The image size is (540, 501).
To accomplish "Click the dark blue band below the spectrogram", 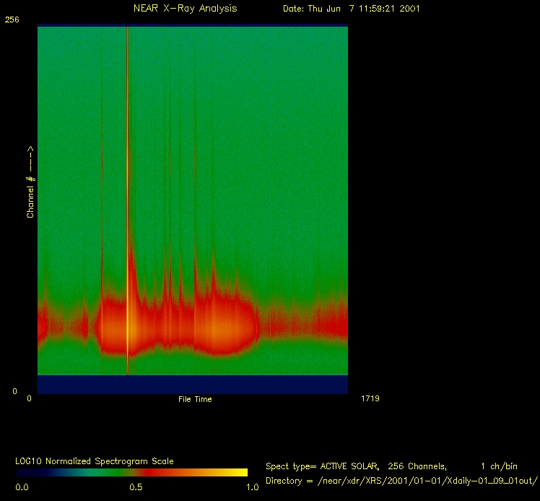I will (192, 385).
